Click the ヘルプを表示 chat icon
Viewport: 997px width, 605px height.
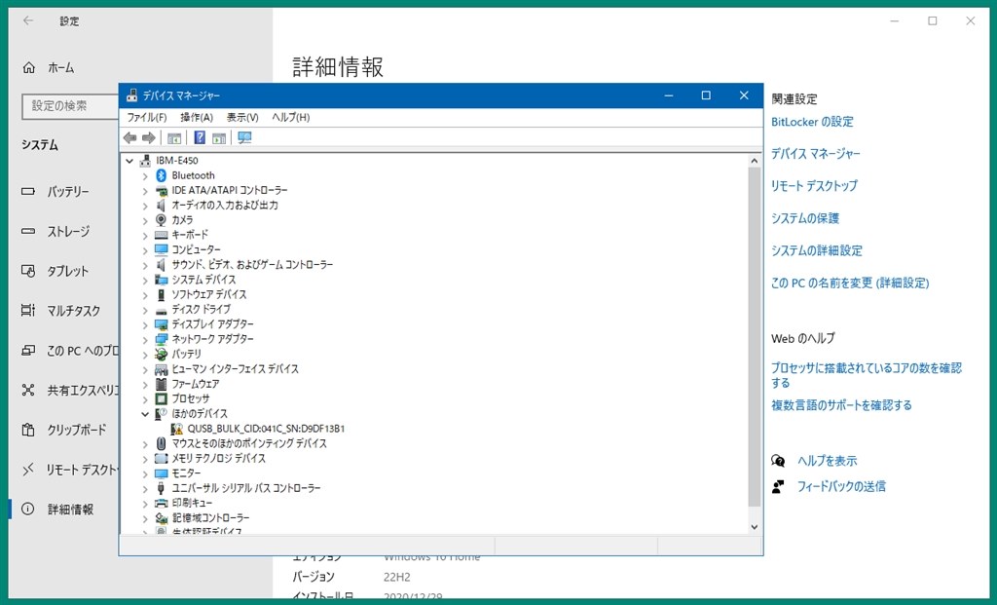click(x=778, y=461)
